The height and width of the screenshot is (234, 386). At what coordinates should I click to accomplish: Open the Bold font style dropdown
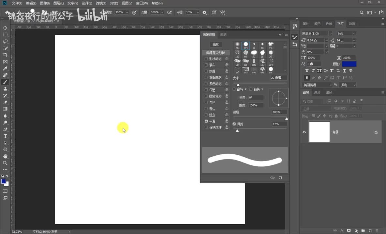pos(354,33)
